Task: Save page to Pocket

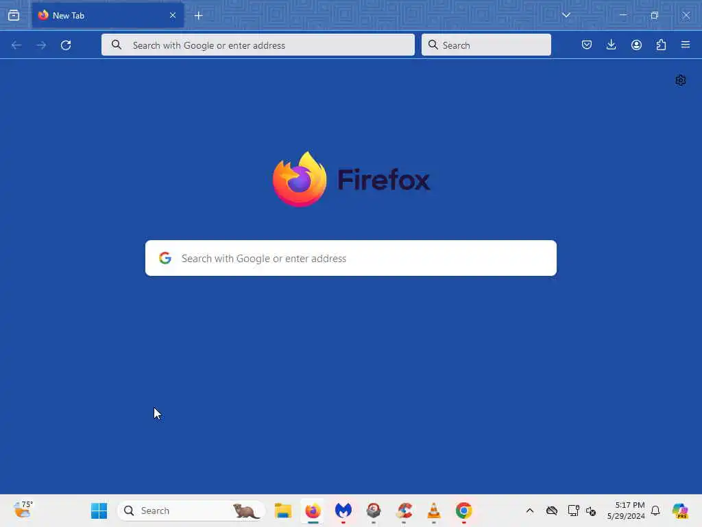Action: pyautogui.click(x=587, y=45)
